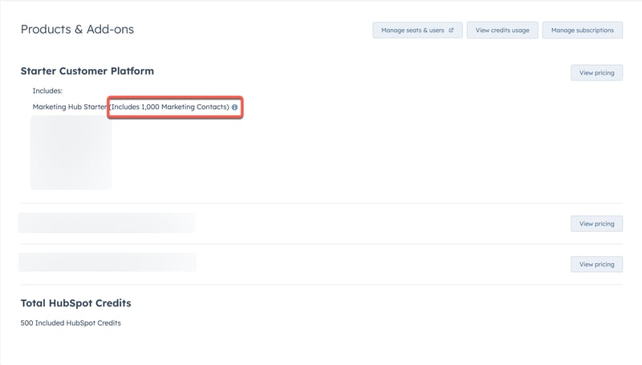Click Manage subscriptions button
The height and width of the screenshot is (365, 642).
coord(583,30)
